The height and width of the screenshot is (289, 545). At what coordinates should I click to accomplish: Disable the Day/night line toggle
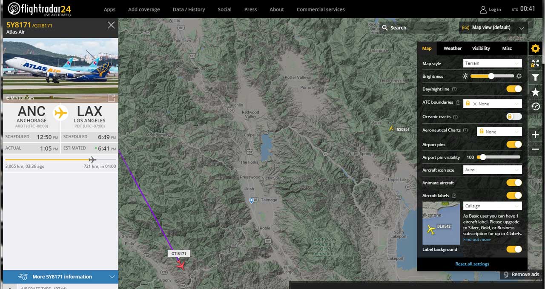(x=514, y=89)
